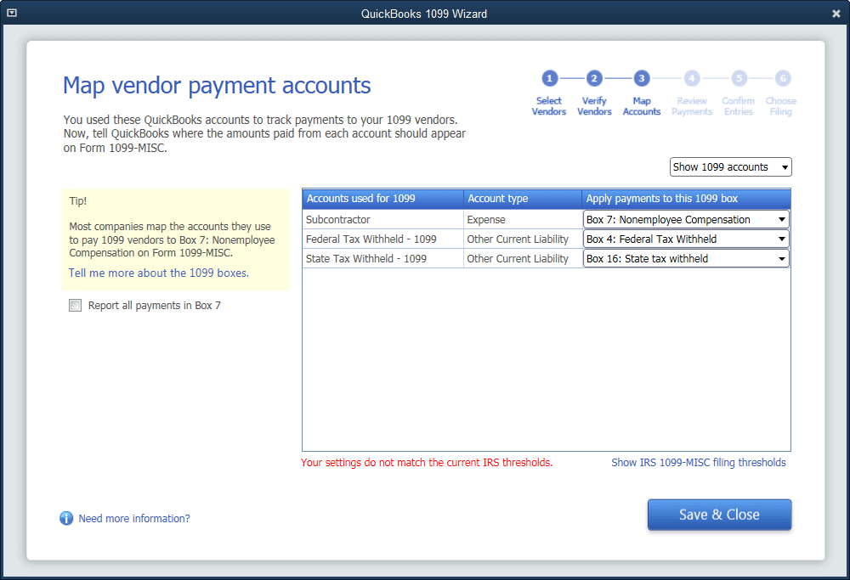Viewport: 850px width, 580px height.
Task: Select the Subcontractor account row
Action: [382, 220]
